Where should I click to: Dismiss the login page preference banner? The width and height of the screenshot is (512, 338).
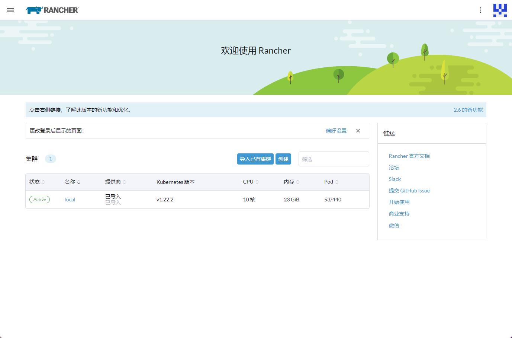358,131
